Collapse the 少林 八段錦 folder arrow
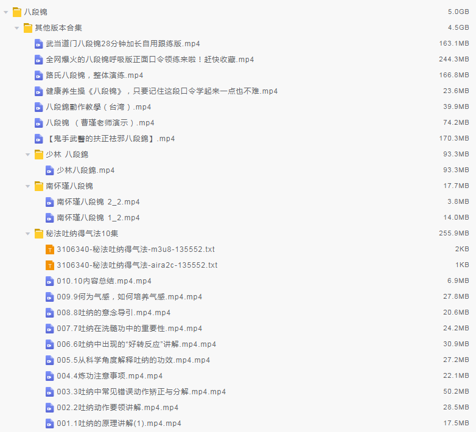This screenshot has width=476, height=432. tap(28, 155)
